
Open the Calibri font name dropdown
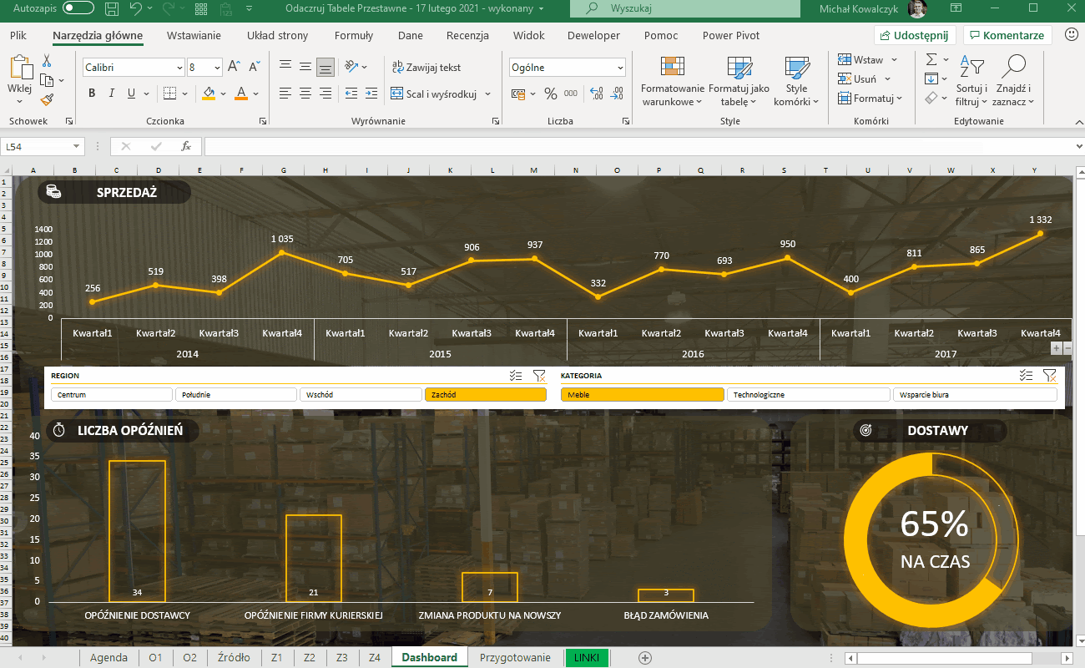[179, 68]
